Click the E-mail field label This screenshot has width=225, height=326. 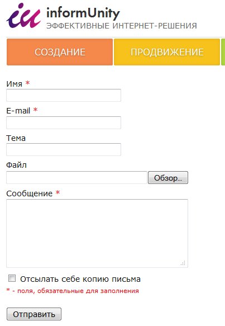[18, 111]
